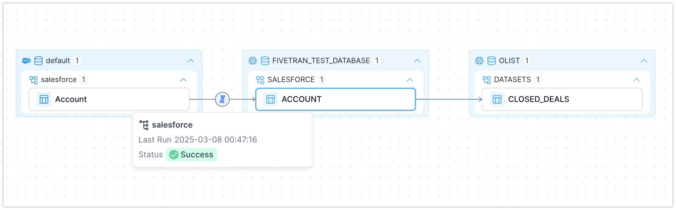
Task: Click the schema icon next to DATASETS
Action: (x=487, y=80)
